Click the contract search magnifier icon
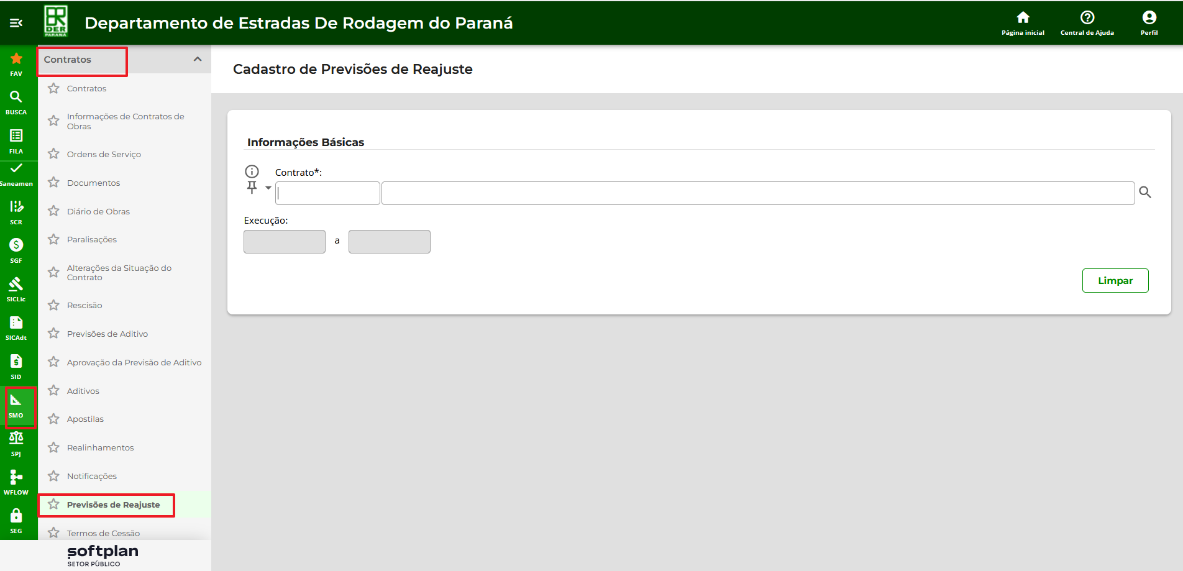 [1145, 193]
